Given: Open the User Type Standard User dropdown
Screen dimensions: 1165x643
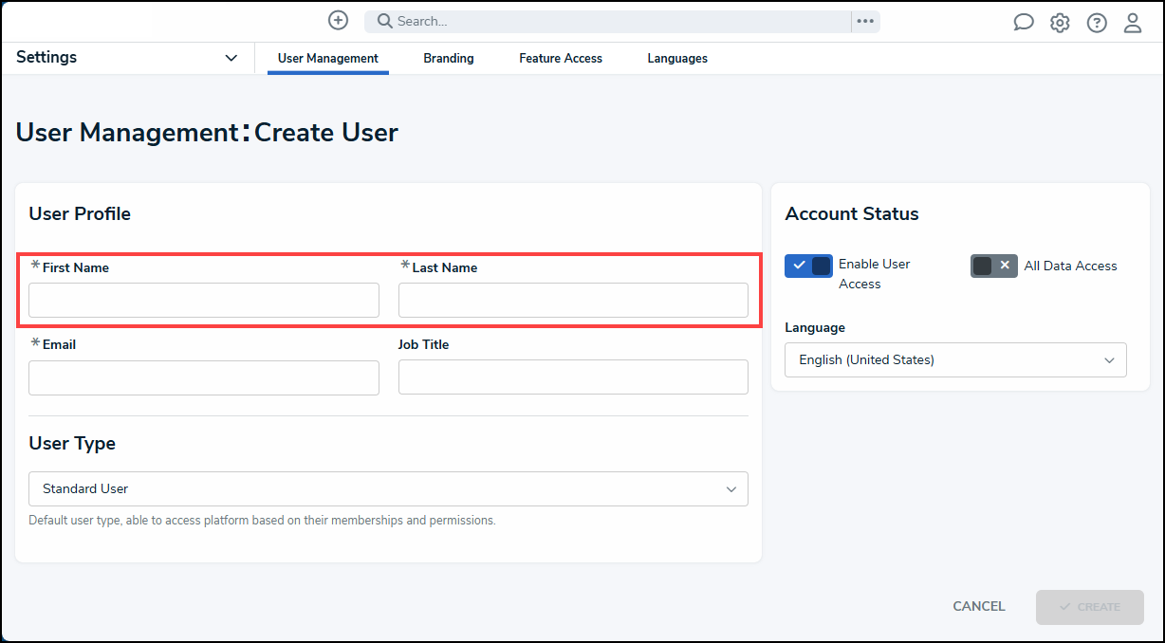Looking at the screenshot, I should (x=388, y=488).
